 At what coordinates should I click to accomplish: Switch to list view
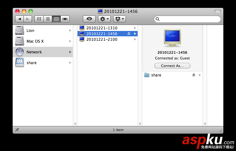pos(48,19)
